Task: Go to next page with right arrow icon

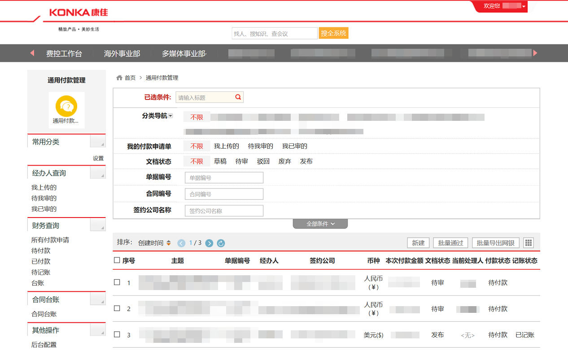Action: pos(209,243)
